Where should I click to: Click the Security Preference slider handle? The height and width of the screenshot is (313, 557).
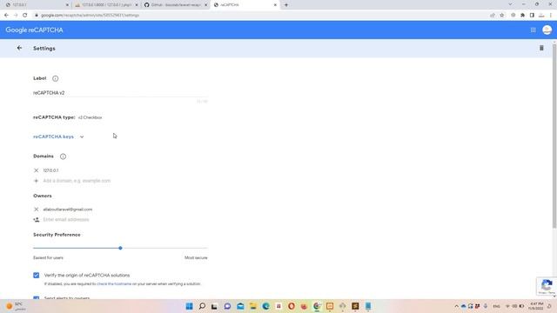tap(120, 248)
